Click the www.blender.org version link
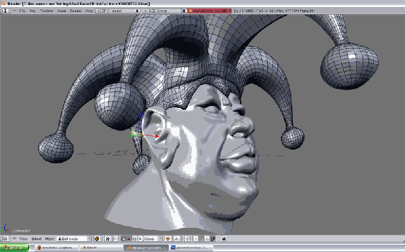Image resolution: width=405 pixels, height=252 pixels. [209, 11]
